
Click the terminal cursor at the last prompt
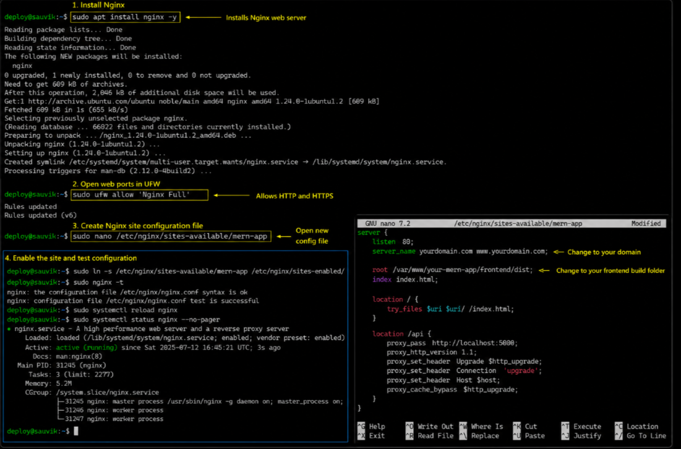76,431
